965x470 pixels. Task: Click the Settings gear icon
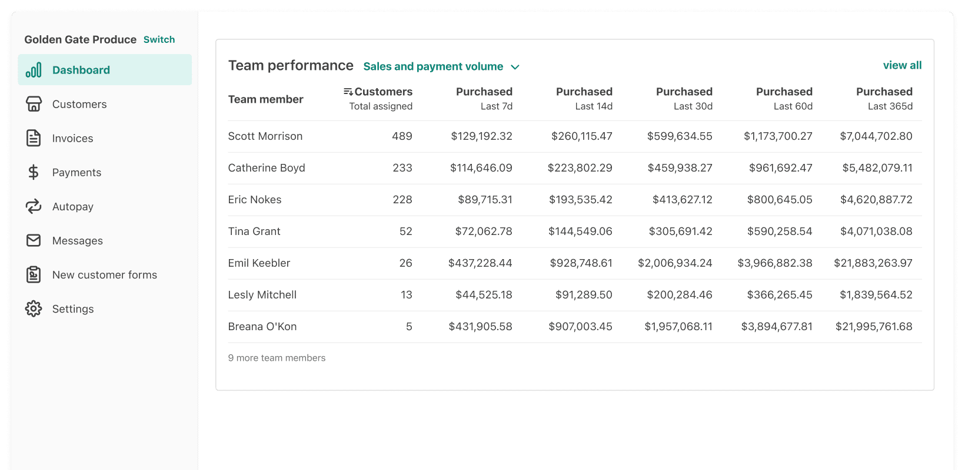coord(34,308)
